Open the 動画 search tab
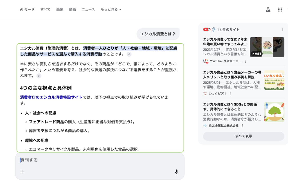 pos(73,10)
